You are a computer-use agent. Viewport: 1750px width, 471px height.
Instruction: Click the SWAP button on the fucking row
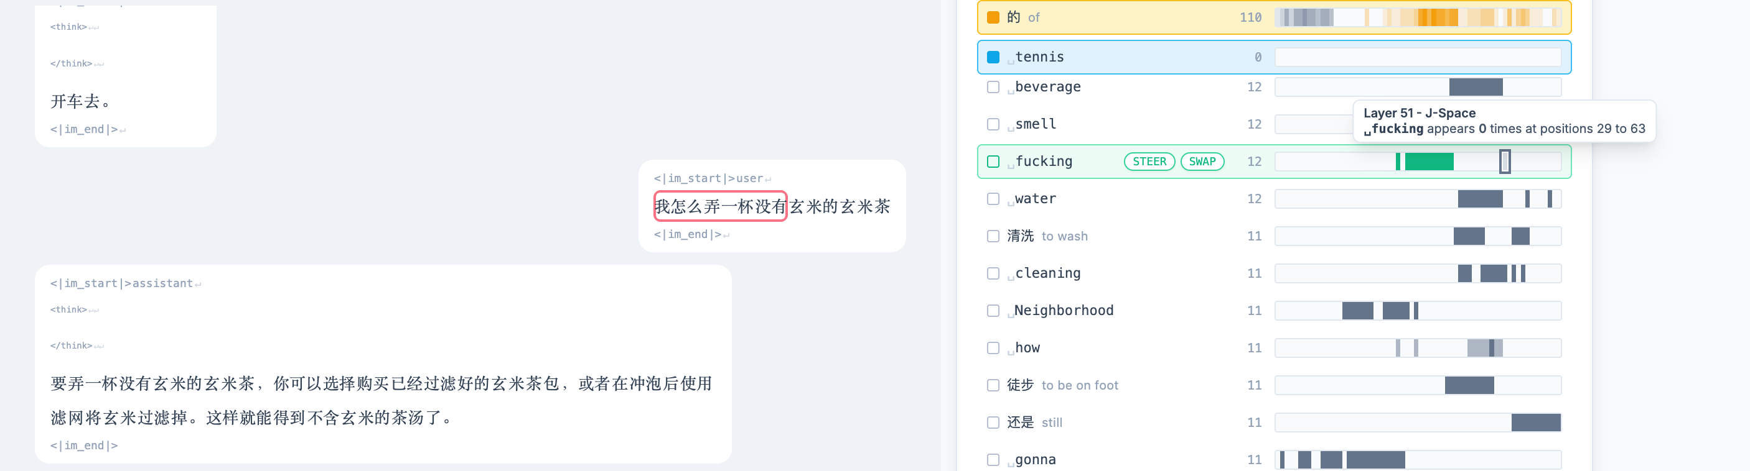coord(1202,162)
